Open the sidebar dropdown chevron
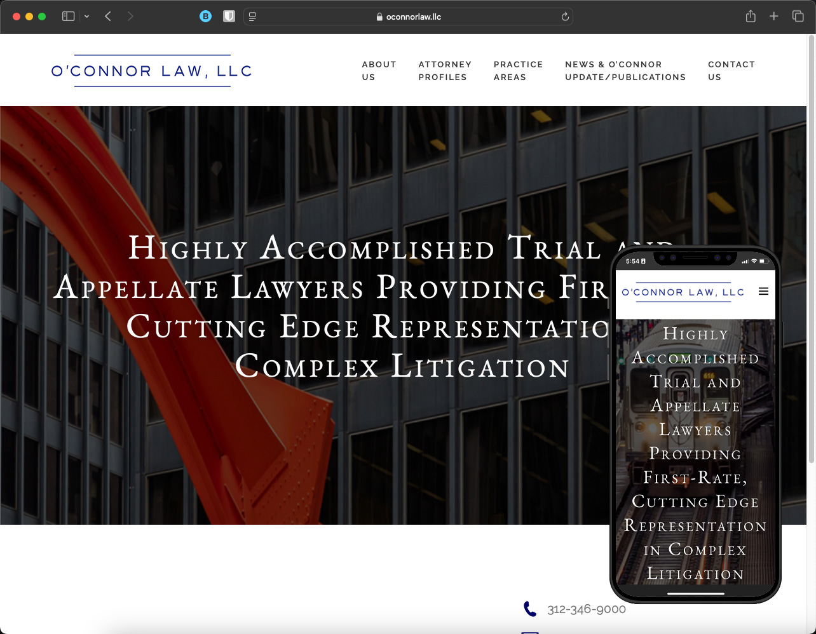 pos(86,17)
